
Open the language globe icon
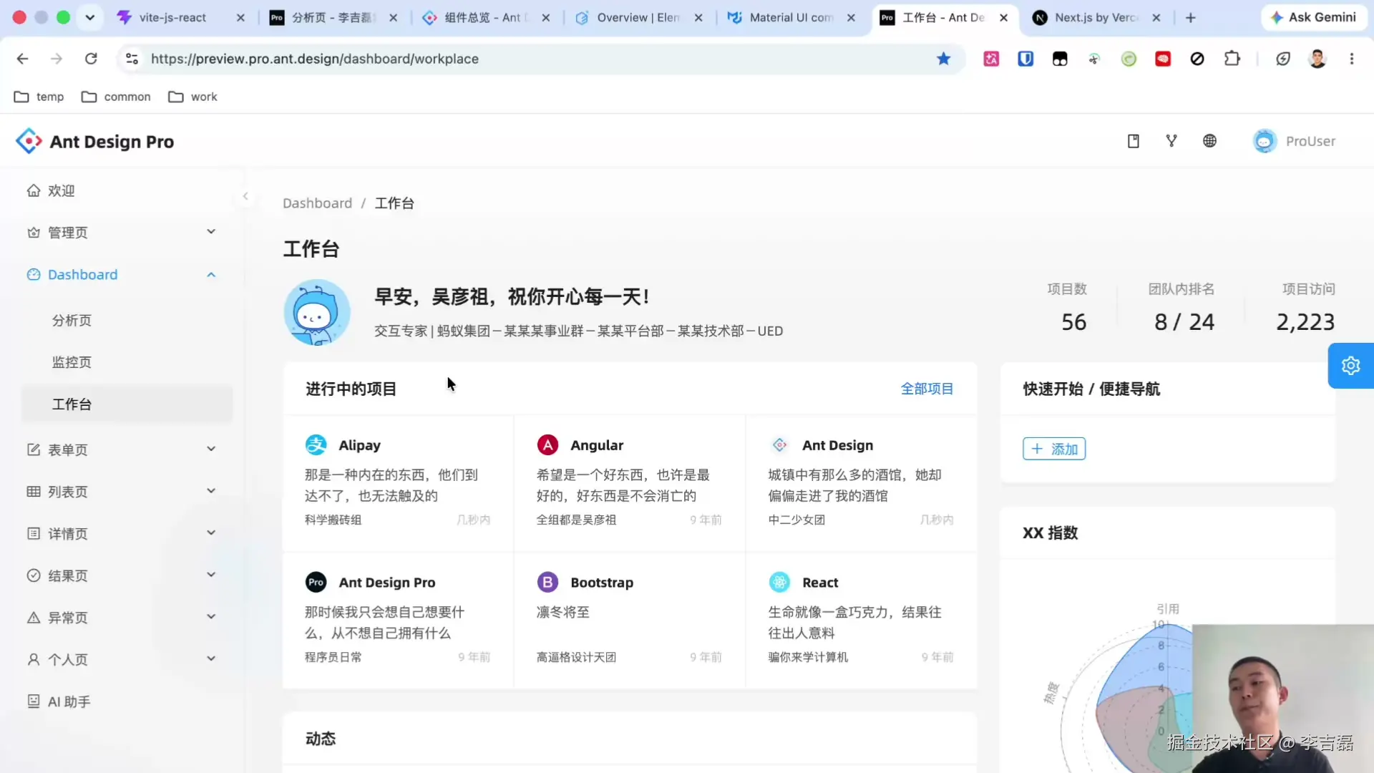(x=1209, y=141)
